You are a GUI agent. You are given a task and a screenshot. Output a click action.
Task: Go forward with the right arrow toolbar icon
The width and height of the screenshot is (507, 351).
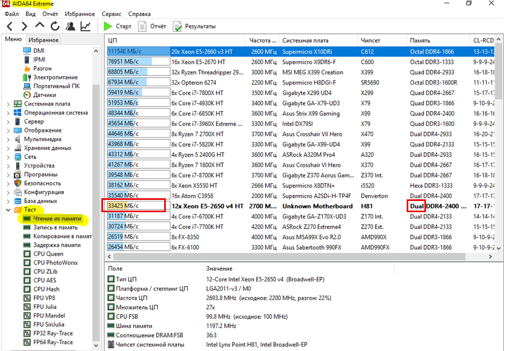[24, 26]
